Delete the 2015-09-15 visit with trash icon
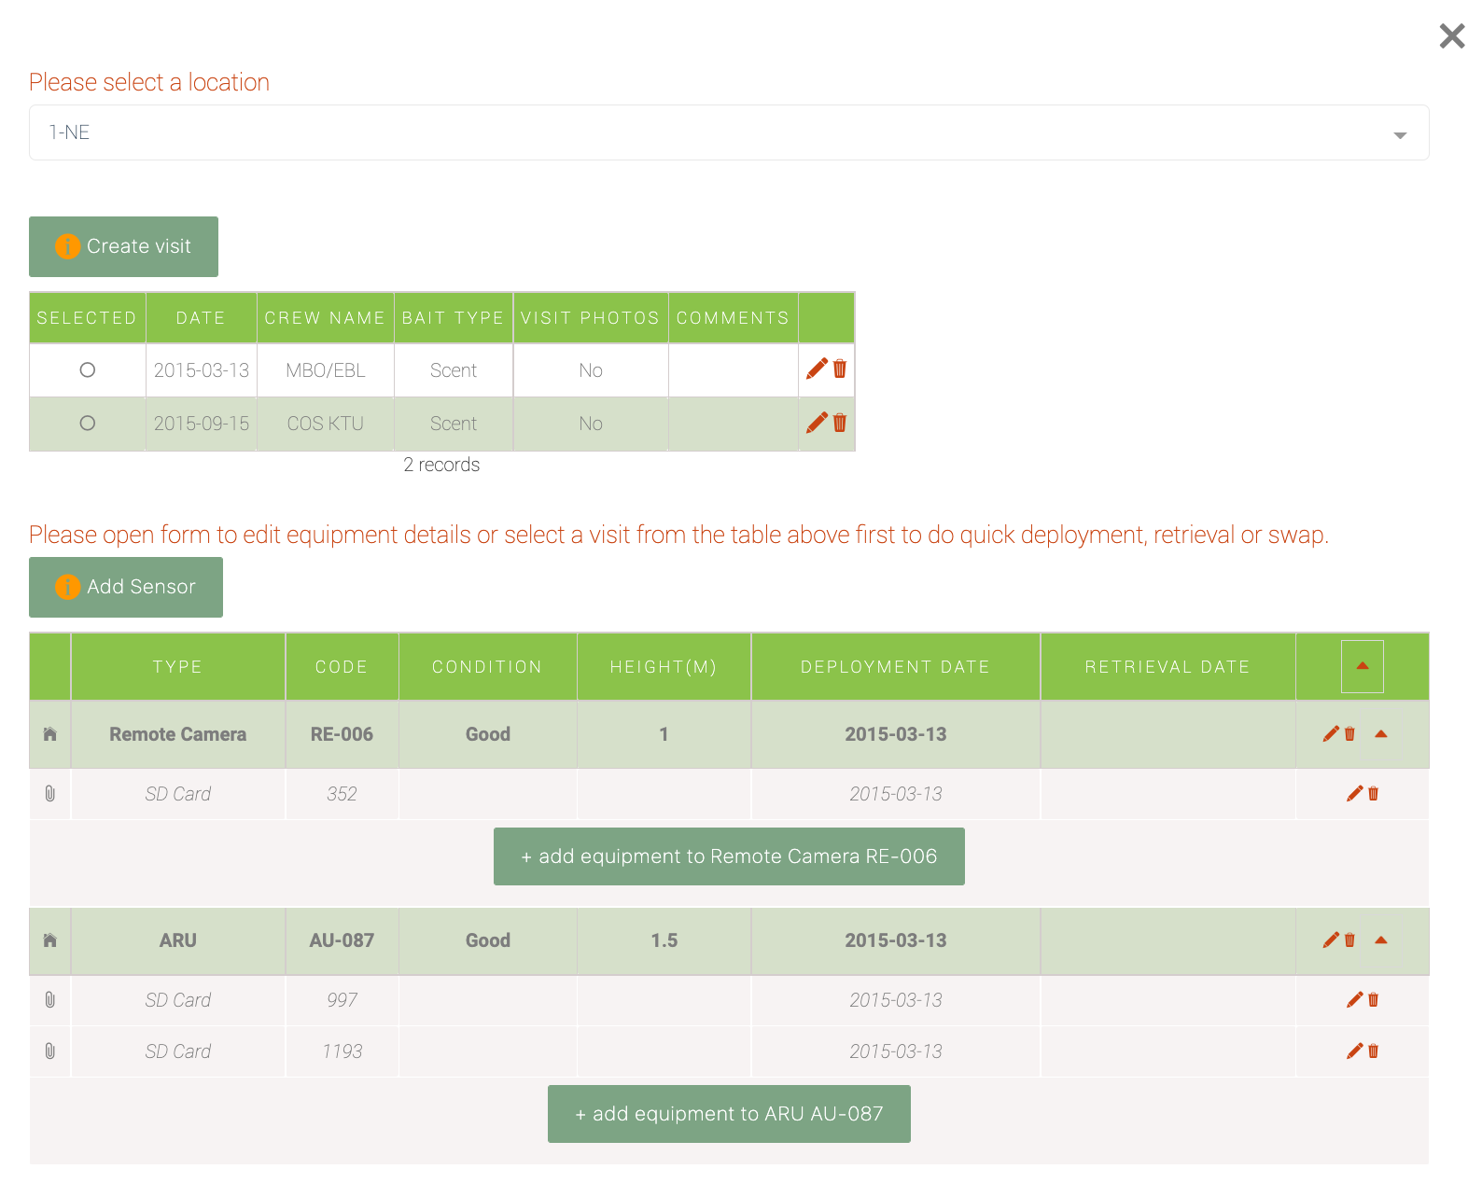The image size is (1482, 1183). point(840,423)
